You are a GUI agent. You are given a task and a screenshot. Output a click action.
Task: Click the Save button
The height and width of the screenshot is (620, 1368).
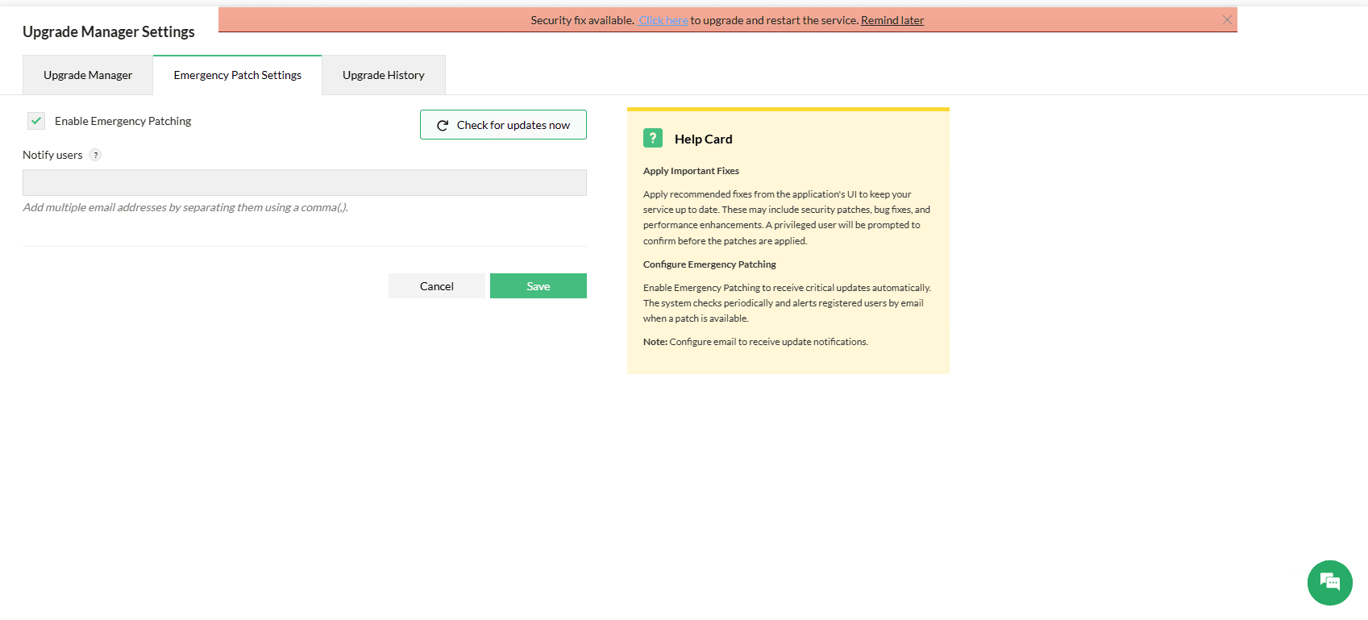538,286
